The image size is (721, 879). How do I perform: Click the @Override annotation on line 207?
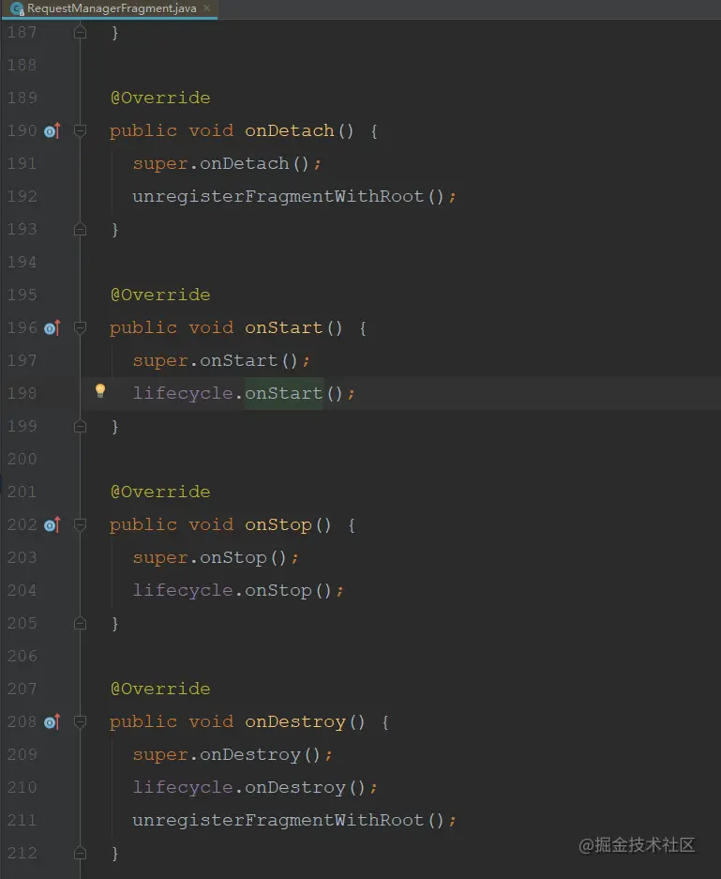tap(160, 689)
